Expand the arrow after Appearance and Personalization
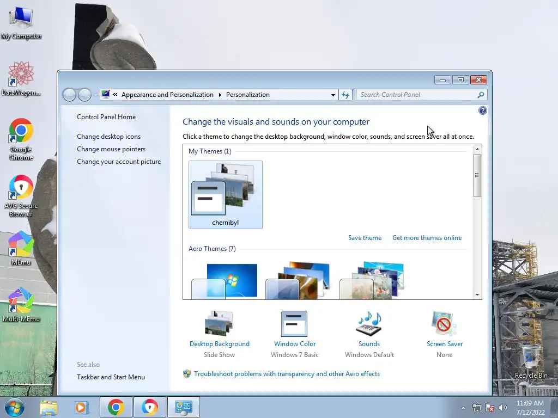Screen dimensions: 558x418 pos(220,95)
